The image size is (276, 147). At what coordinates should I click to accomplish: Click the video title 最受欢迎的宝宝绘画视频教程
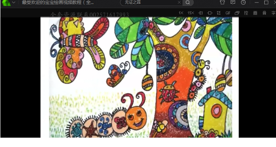coord(58,3)
